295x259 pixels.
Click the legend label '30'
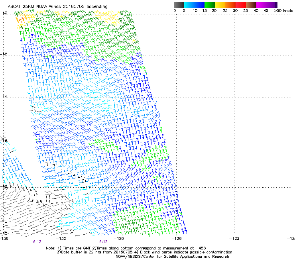(235, 10)
